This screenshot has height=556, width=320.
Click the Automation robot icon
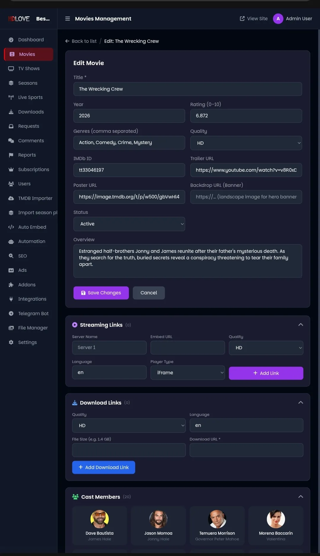(11, 241)
